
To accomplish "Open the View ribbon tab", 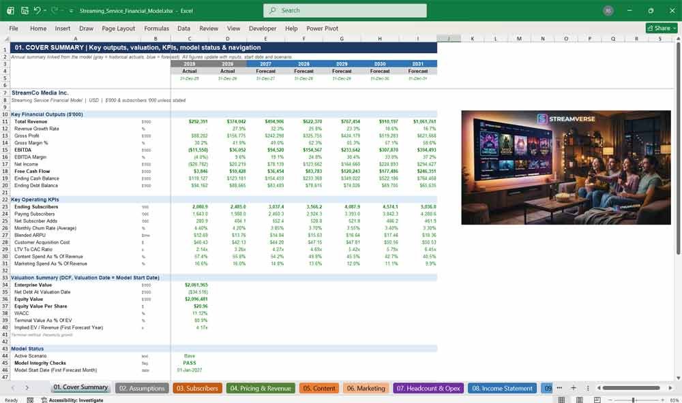I will point(233,28).
